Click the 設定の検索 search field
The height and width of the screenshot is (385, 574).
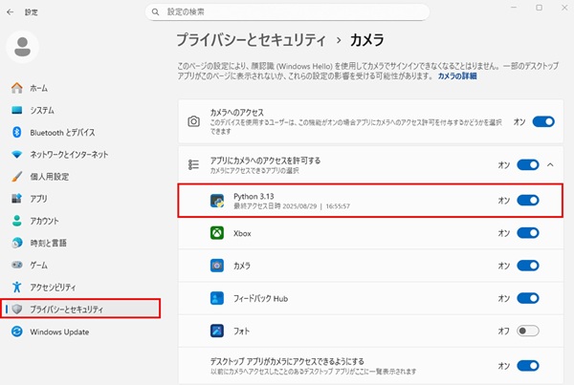coord(287,12)
